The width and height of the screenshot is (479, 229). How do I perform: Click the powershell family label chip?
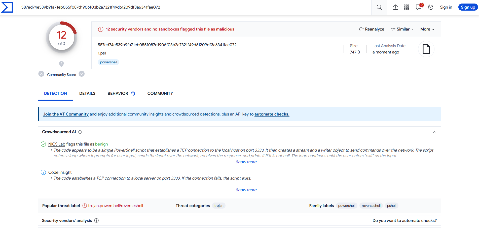[x=347, y=206]
